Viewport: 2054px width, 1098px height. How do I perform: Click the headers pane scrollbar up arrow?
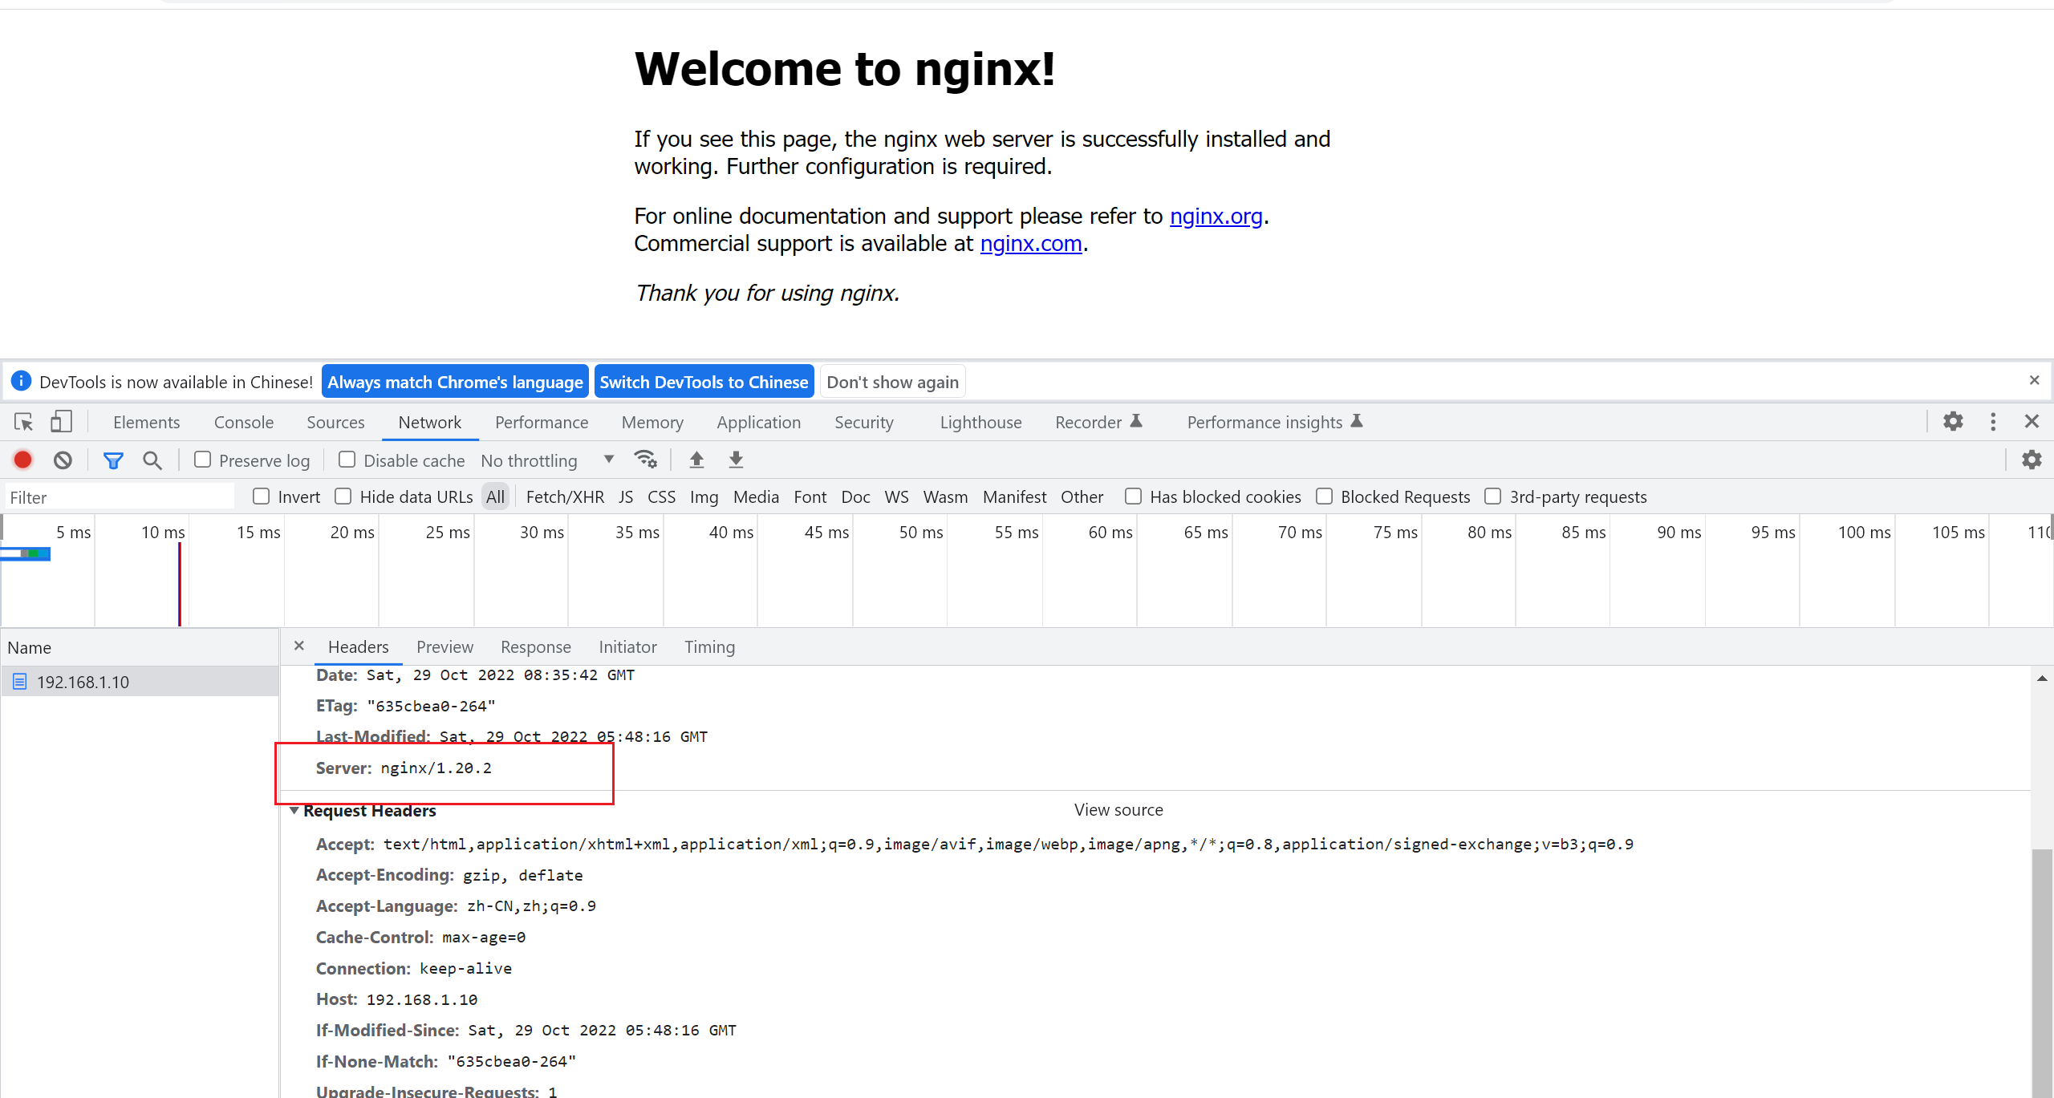[x=2042, y=678]
